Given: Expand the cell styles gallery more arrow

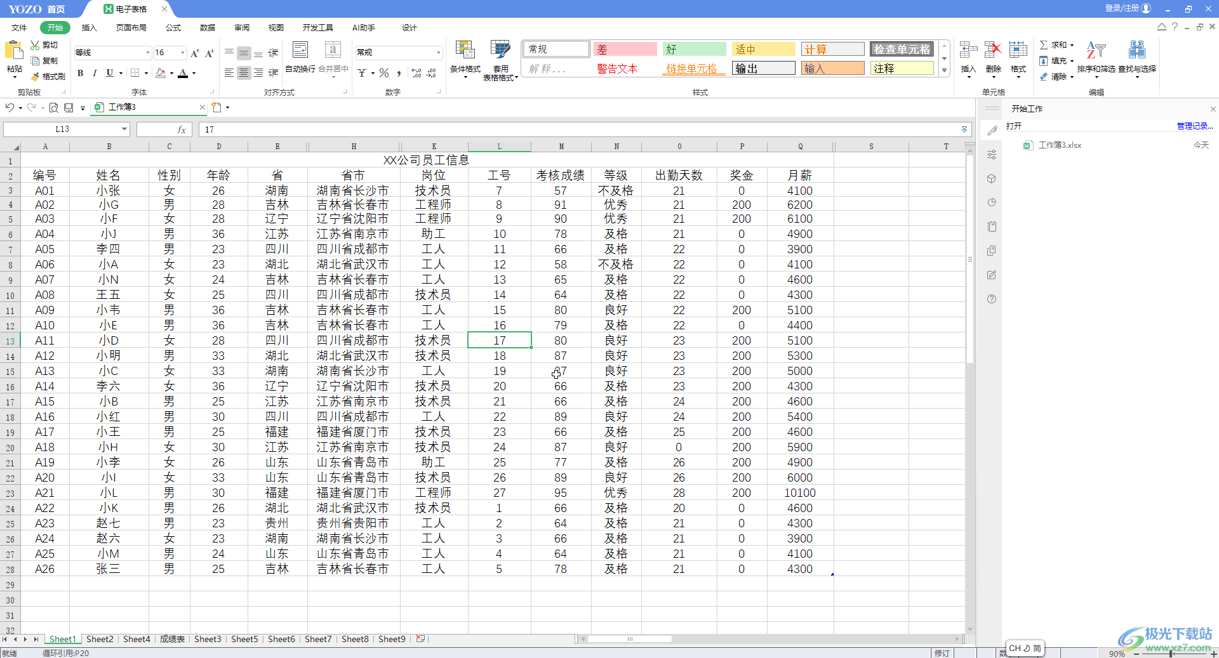Looking at the screenshot, I should pos(945,70).
